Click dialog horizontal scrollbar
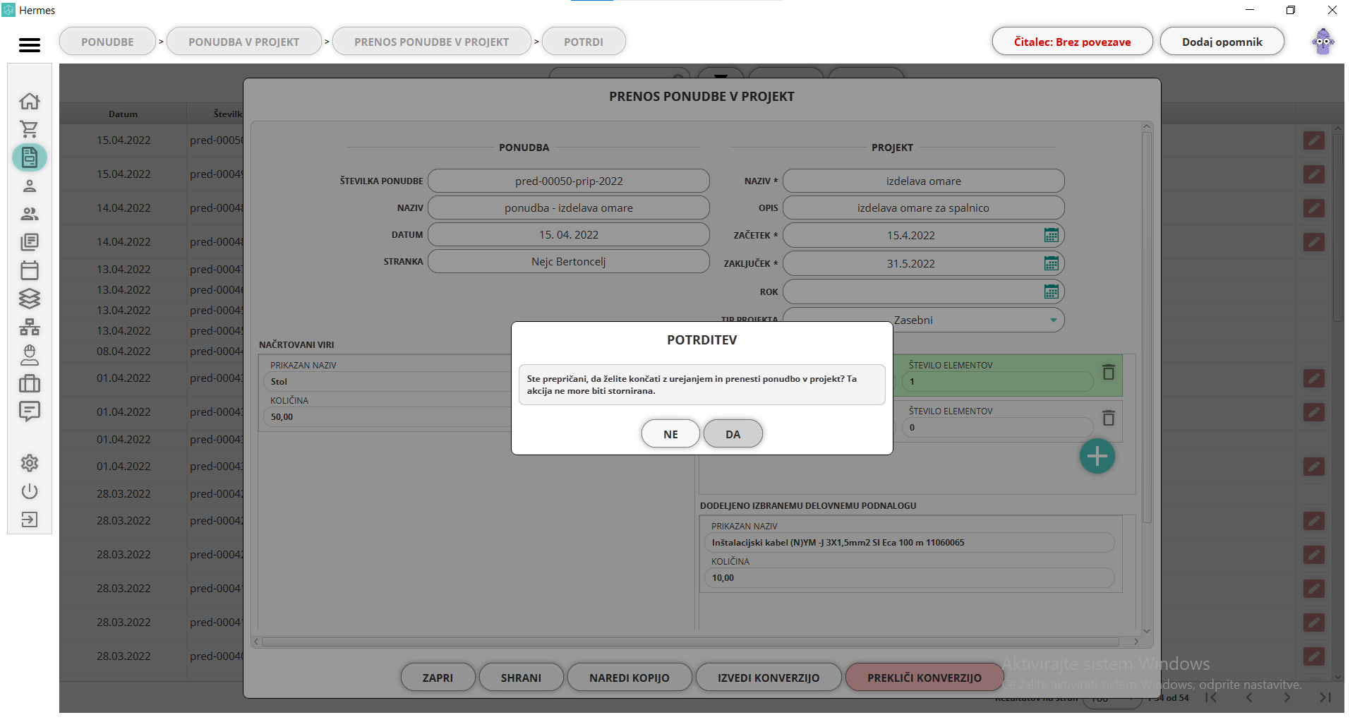 (x=689, y=642)
